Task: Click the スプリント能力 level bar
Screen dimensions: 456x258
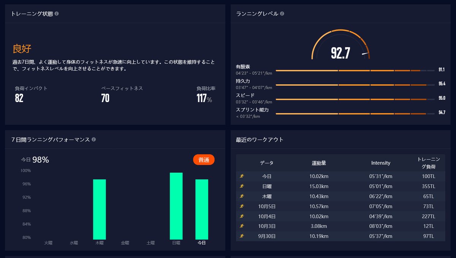Action: tap(355, 113)
